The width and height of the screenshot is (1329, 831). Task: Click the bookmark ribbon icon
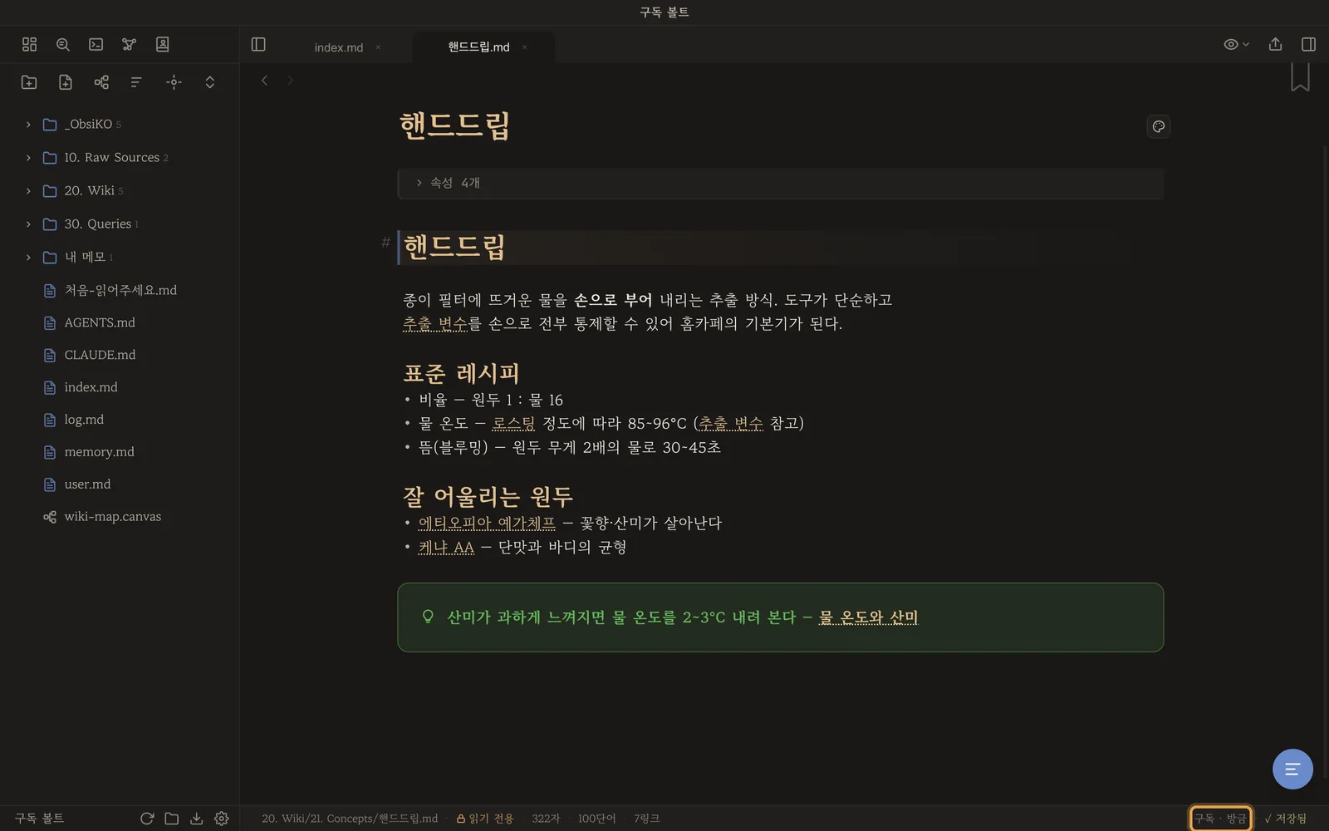pyautogui.click(x=1300, y=77)
